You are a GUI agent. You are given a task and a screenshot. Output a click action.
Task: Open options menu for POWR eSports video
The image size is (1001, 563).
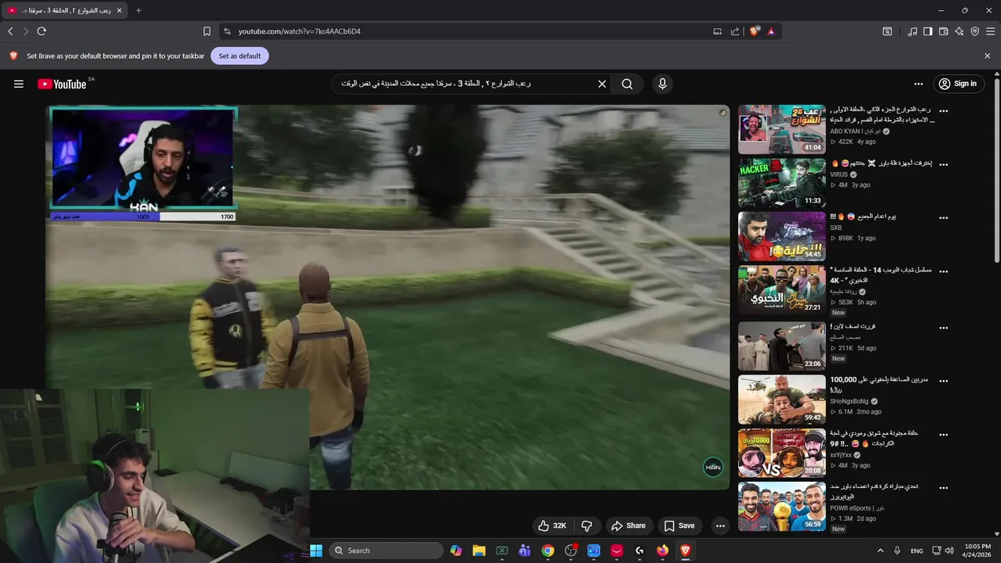pos(943,488)
